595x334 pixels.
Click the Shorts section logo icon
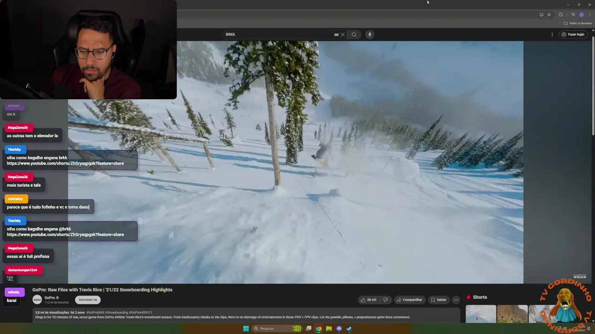coord(469,297)
